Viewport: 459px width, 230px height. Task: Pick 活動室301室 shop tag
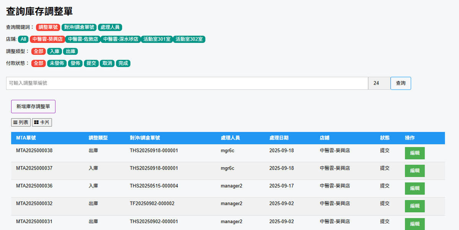tap(156, 39)
